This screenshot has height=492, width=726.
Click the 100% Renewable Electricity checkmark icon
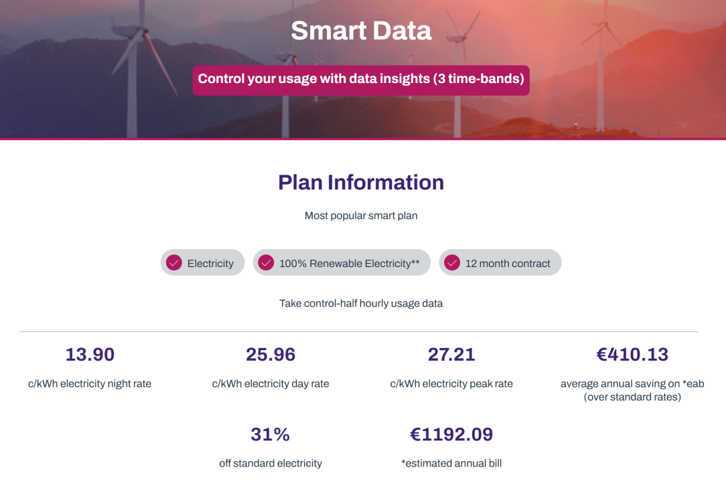click(x=266, y=263)
